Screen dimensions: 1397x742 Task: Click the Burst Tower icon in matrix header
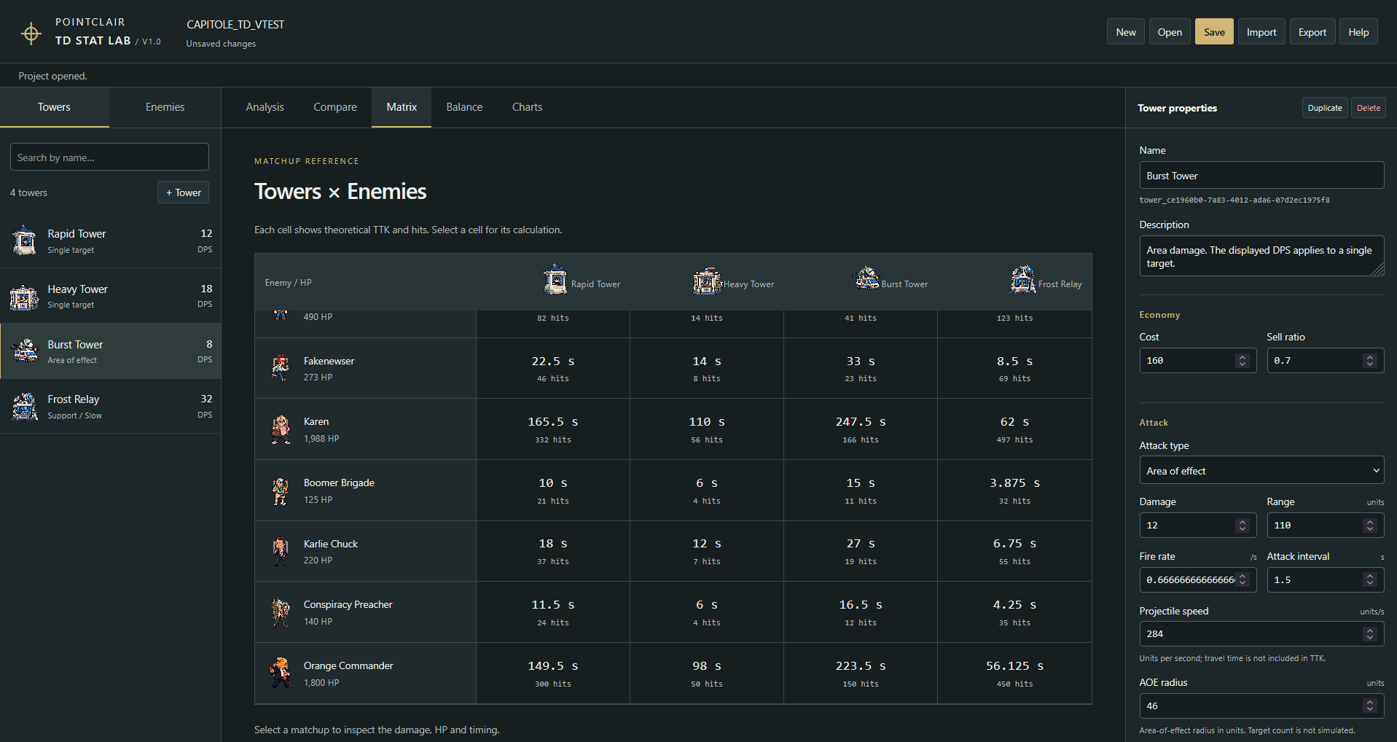tap(866, 278)
